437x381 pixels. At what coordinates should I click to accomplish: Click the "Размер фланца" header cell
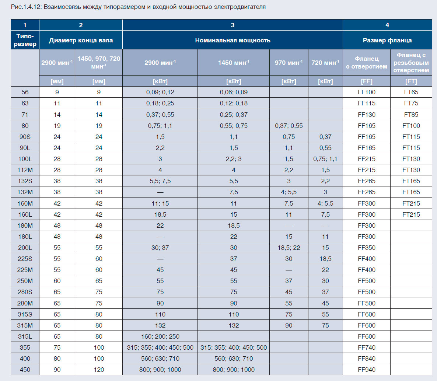[x=387, y=40]
